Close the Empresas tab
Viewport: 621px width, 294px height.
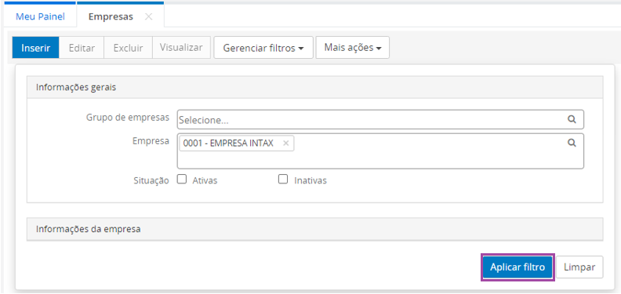[x=148, y=16]
